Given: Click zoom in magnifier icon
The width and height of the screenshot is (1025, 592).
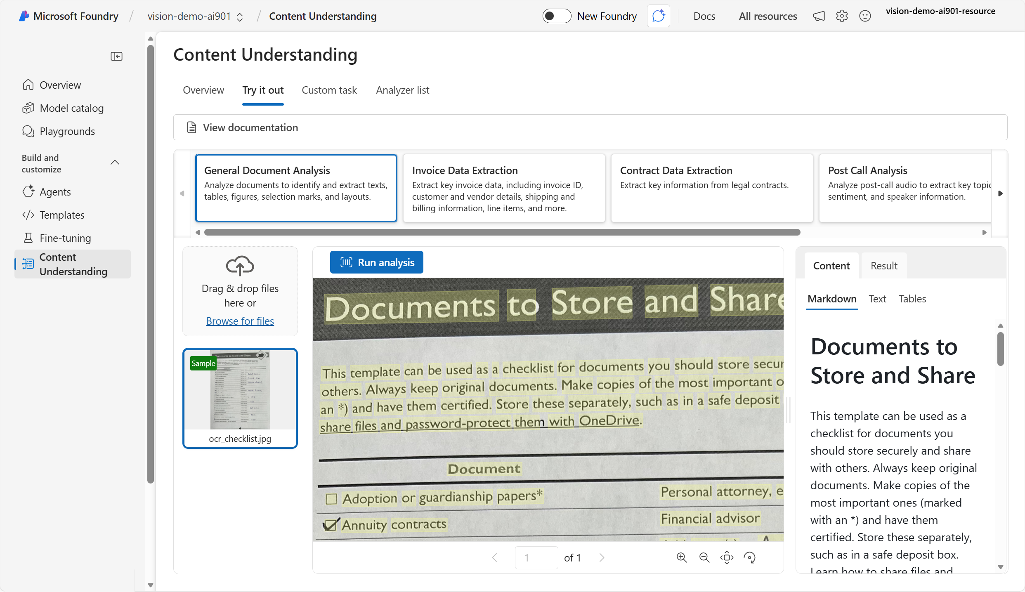Looking at the screenshot, I should (x=682, y=558).
